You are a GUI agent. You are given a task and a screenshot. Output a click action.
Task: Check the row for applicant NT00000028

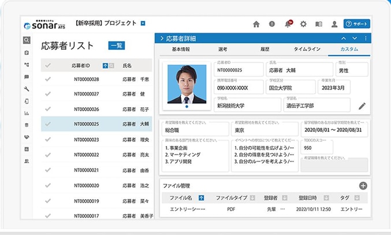pyautogui.click(x=49, y=79)
